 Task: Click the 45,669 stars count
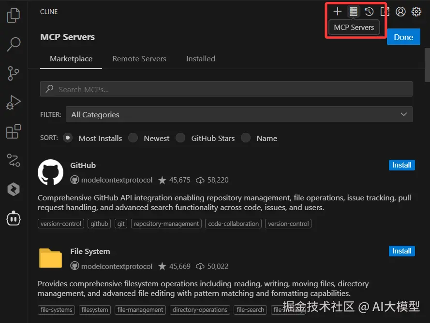(x=179, y=267)
